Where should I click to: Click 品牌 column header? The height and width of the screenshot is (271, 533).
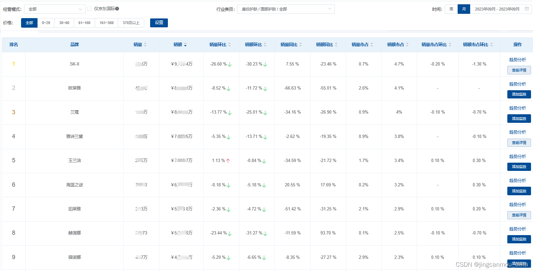[74, 44]
